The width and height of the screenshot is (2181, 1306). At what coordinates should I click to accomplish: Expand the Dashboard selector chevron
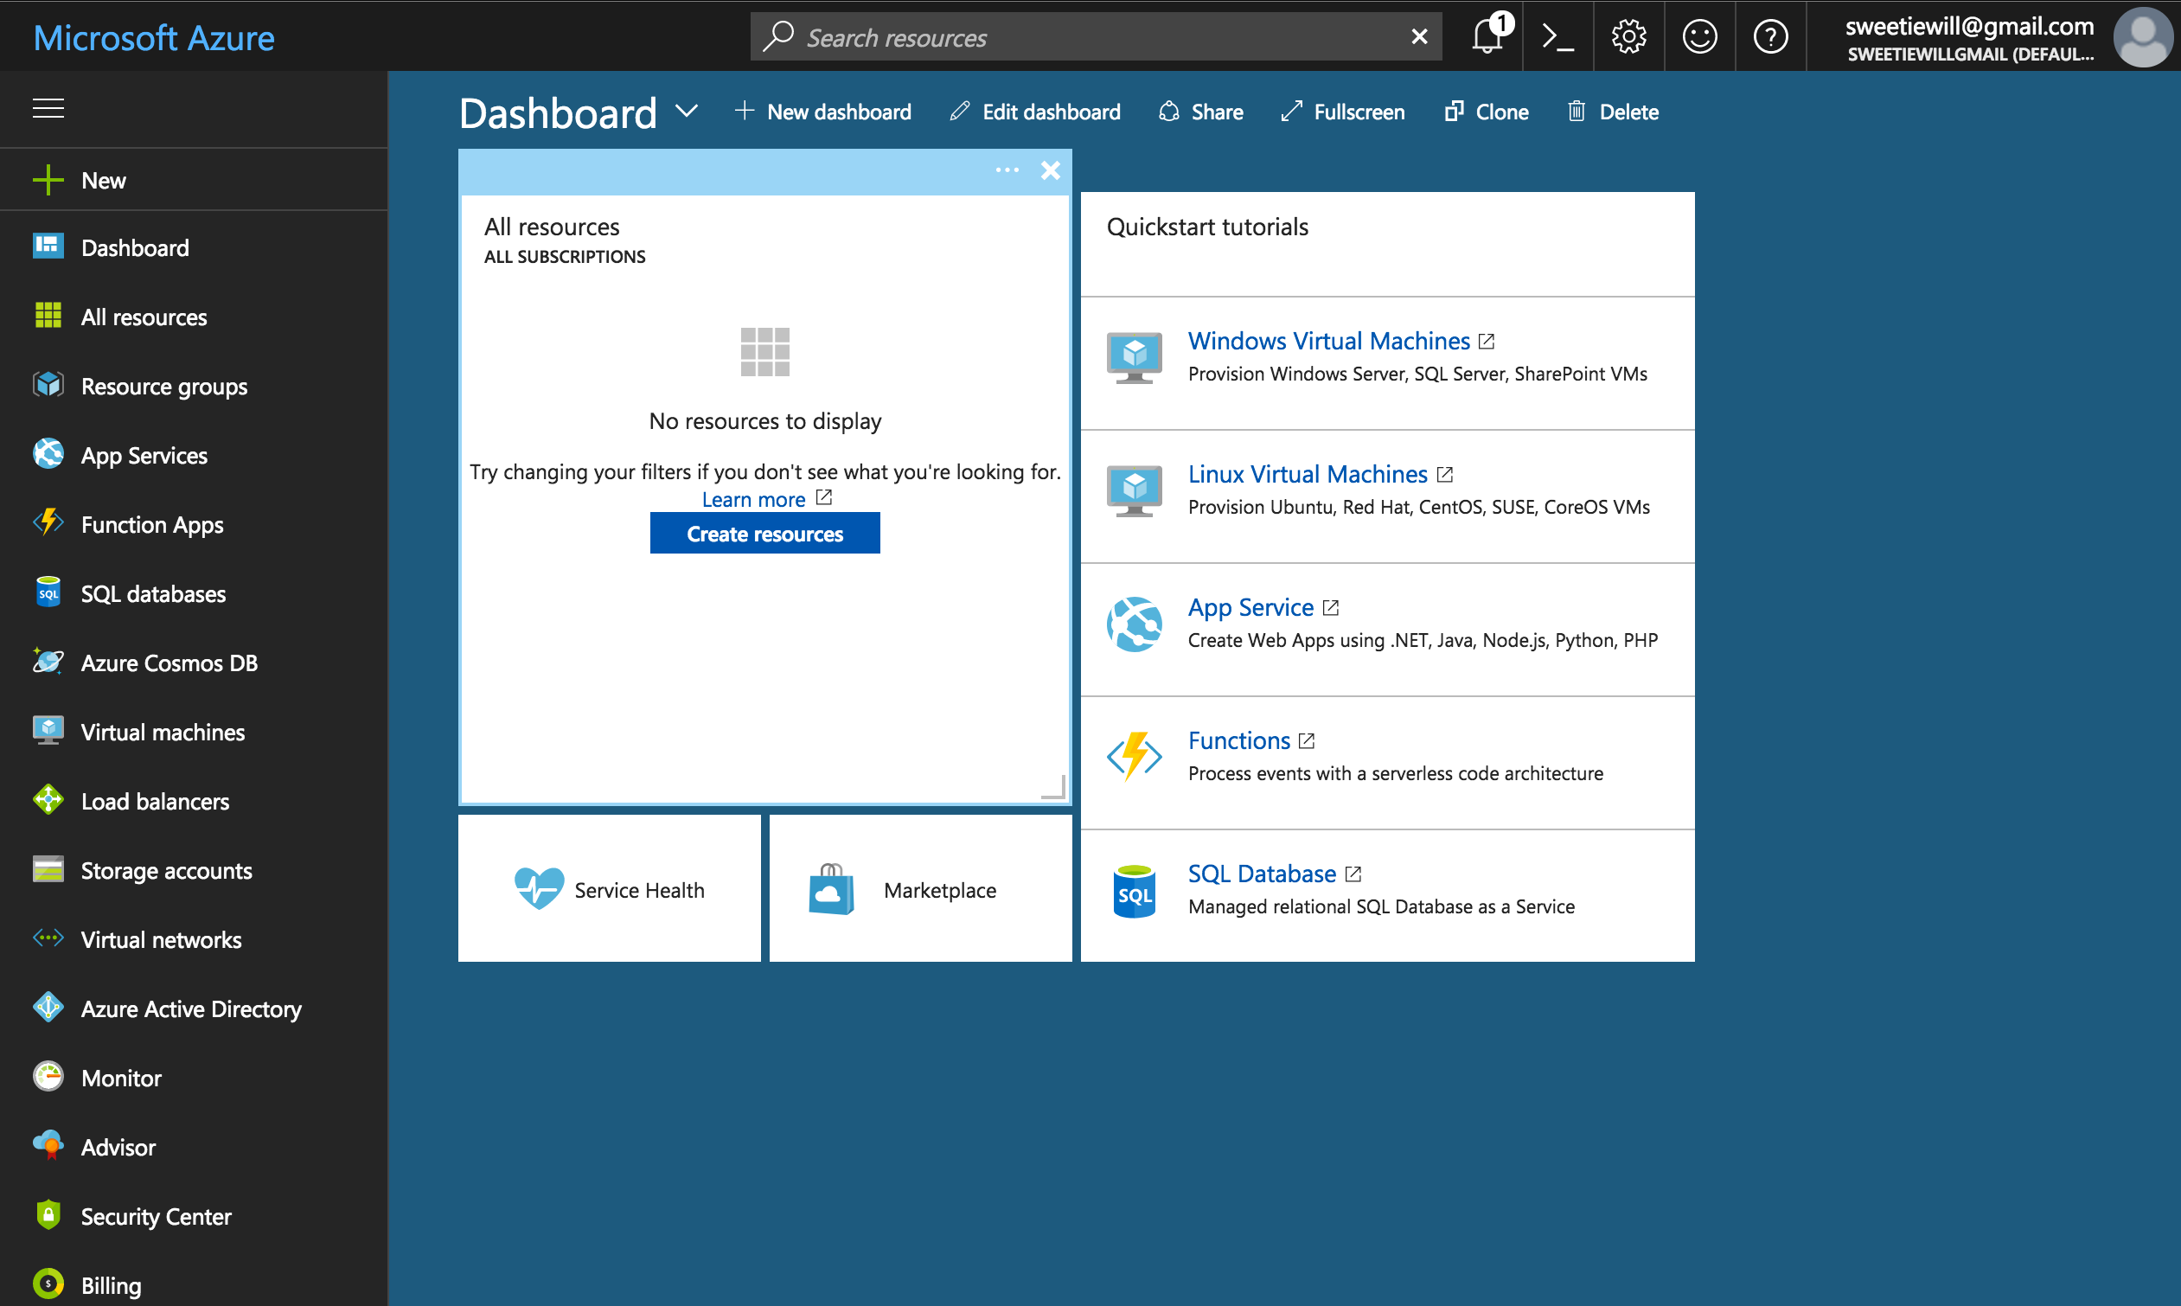(x=688, y=112)
